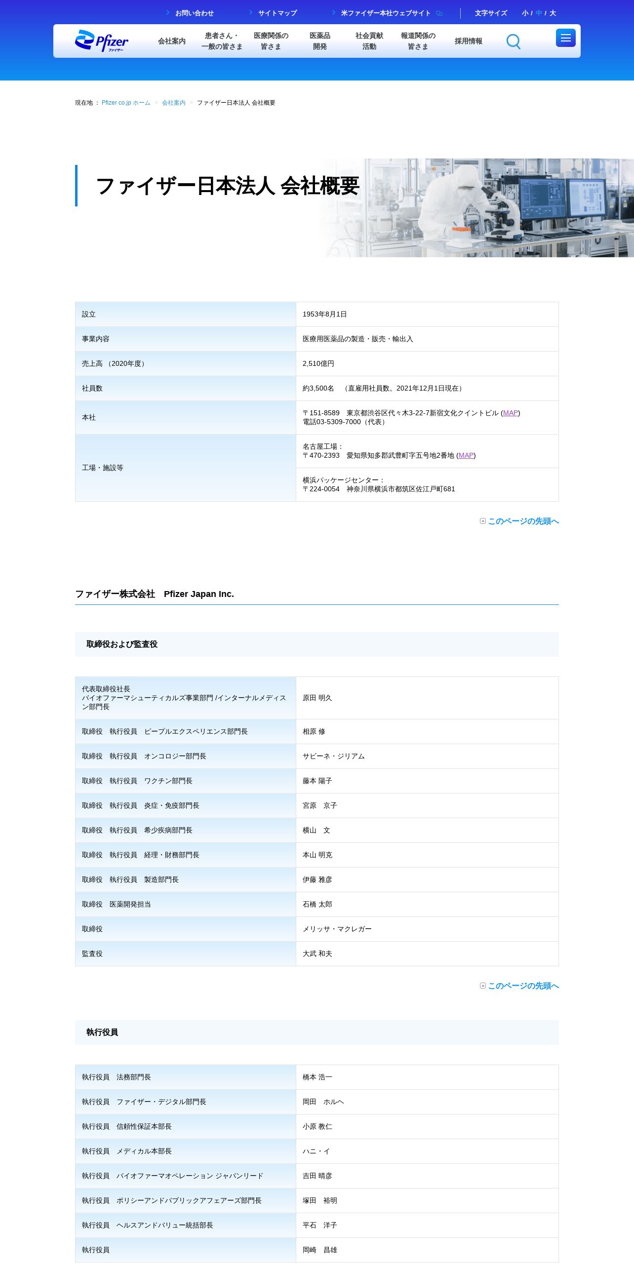Screen dimensions: 634x1268
Task: Click the upper page-top arrow icon below the company table
Action: click(483, 521)
